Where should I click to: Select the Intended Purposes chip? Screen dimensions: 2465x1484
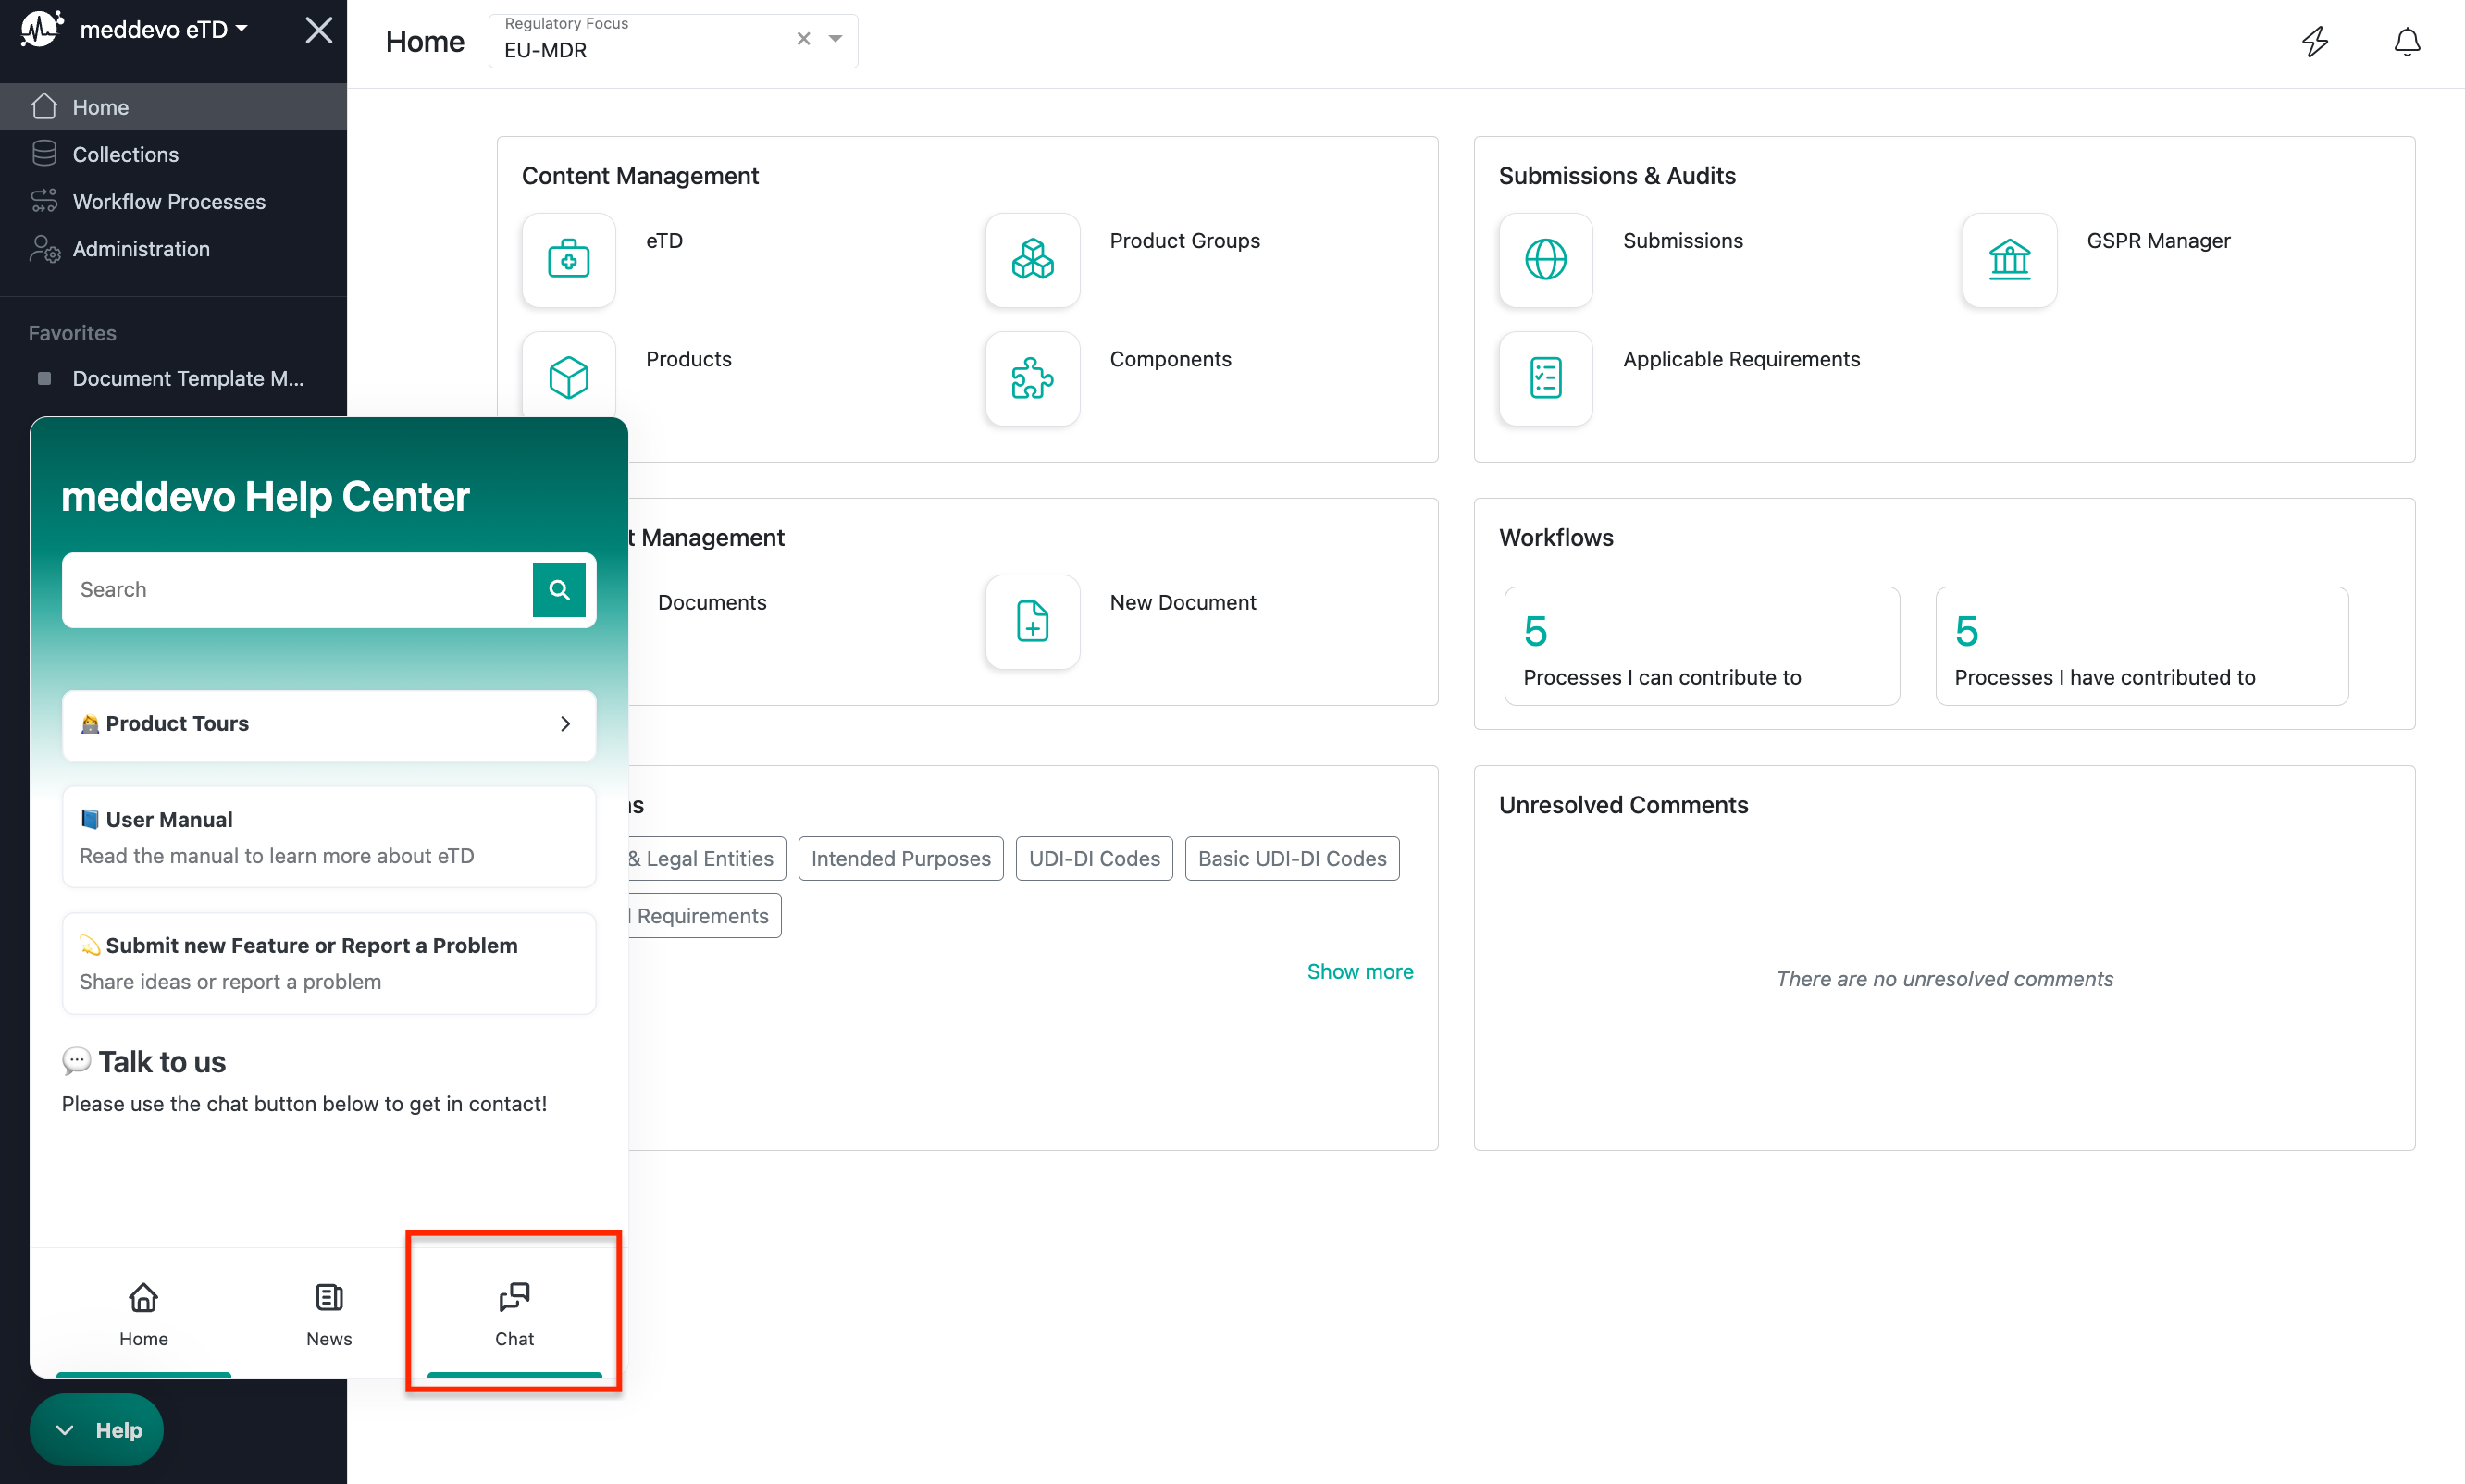[900, 858]
